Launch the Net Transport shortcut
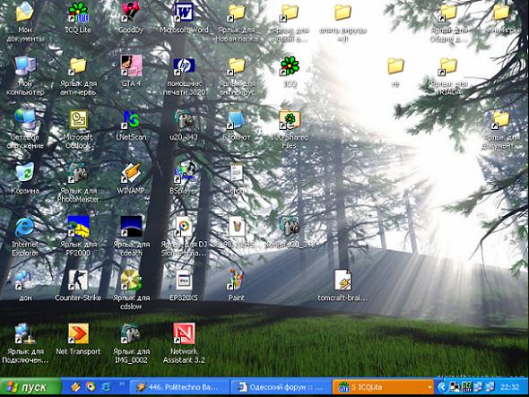Viewport: 529px width, 397px height. (78, 333)
